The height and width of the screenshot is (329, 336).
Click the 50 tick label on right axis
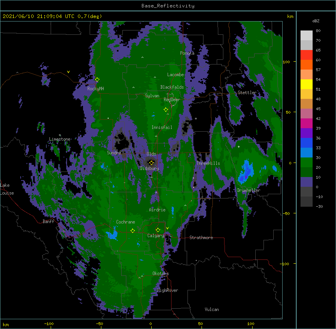(288, 112)
